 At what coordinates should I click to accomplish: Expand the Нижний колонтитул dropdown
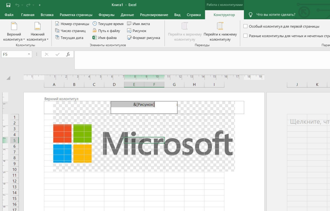(38, 32)
